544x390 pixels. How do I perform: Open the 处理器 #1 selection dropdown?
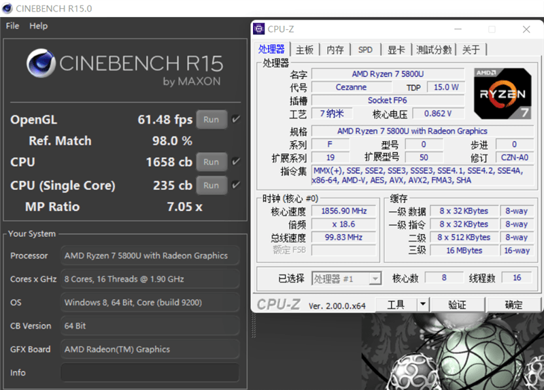(x=346, y=278)
